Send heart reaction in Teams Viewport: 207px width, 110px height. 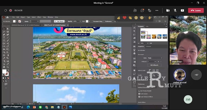[x=124, y=18]
